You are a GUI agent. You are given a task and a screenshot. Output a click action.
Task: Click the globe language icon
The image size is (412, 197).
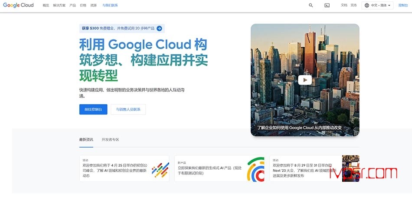coord(367,5)
